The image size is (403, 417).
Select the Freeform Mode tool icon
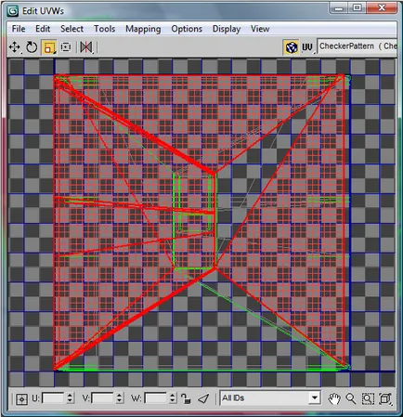66,47
